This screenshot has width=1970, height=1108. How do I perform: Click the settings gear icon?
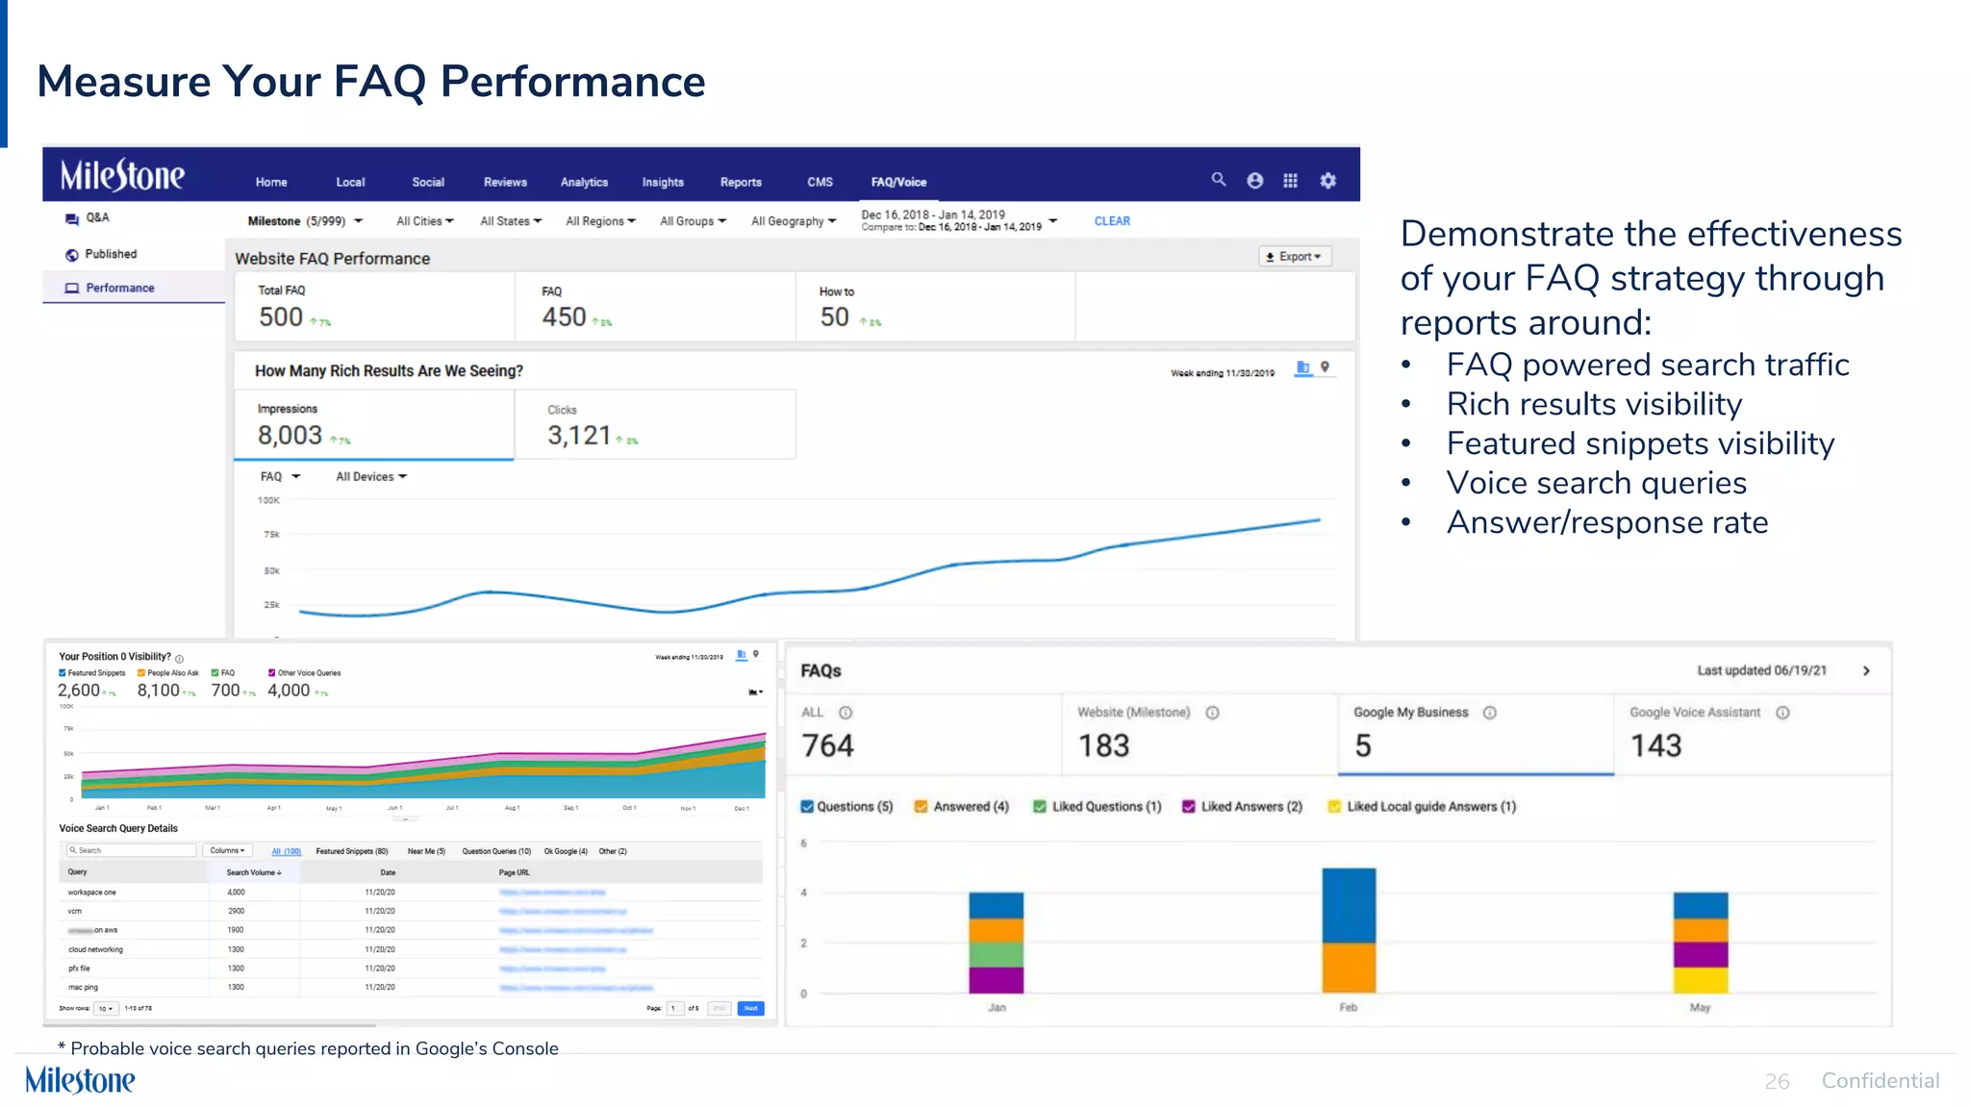1327,181
